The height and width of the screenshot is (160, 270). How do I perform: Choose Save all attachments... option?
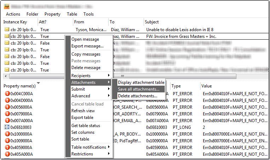coord(139,89)
